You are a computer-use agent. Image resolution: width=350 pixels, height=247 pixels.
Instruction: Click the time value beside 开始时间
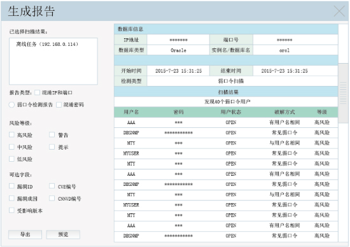(x=178, y=71)
